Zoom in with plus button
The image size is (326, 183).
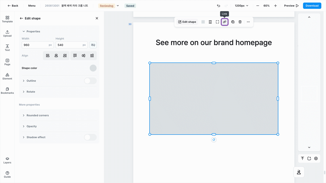coord(275,6)
